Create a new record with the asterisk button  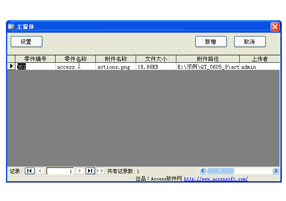pyautogui.click(x=100, y=171)
